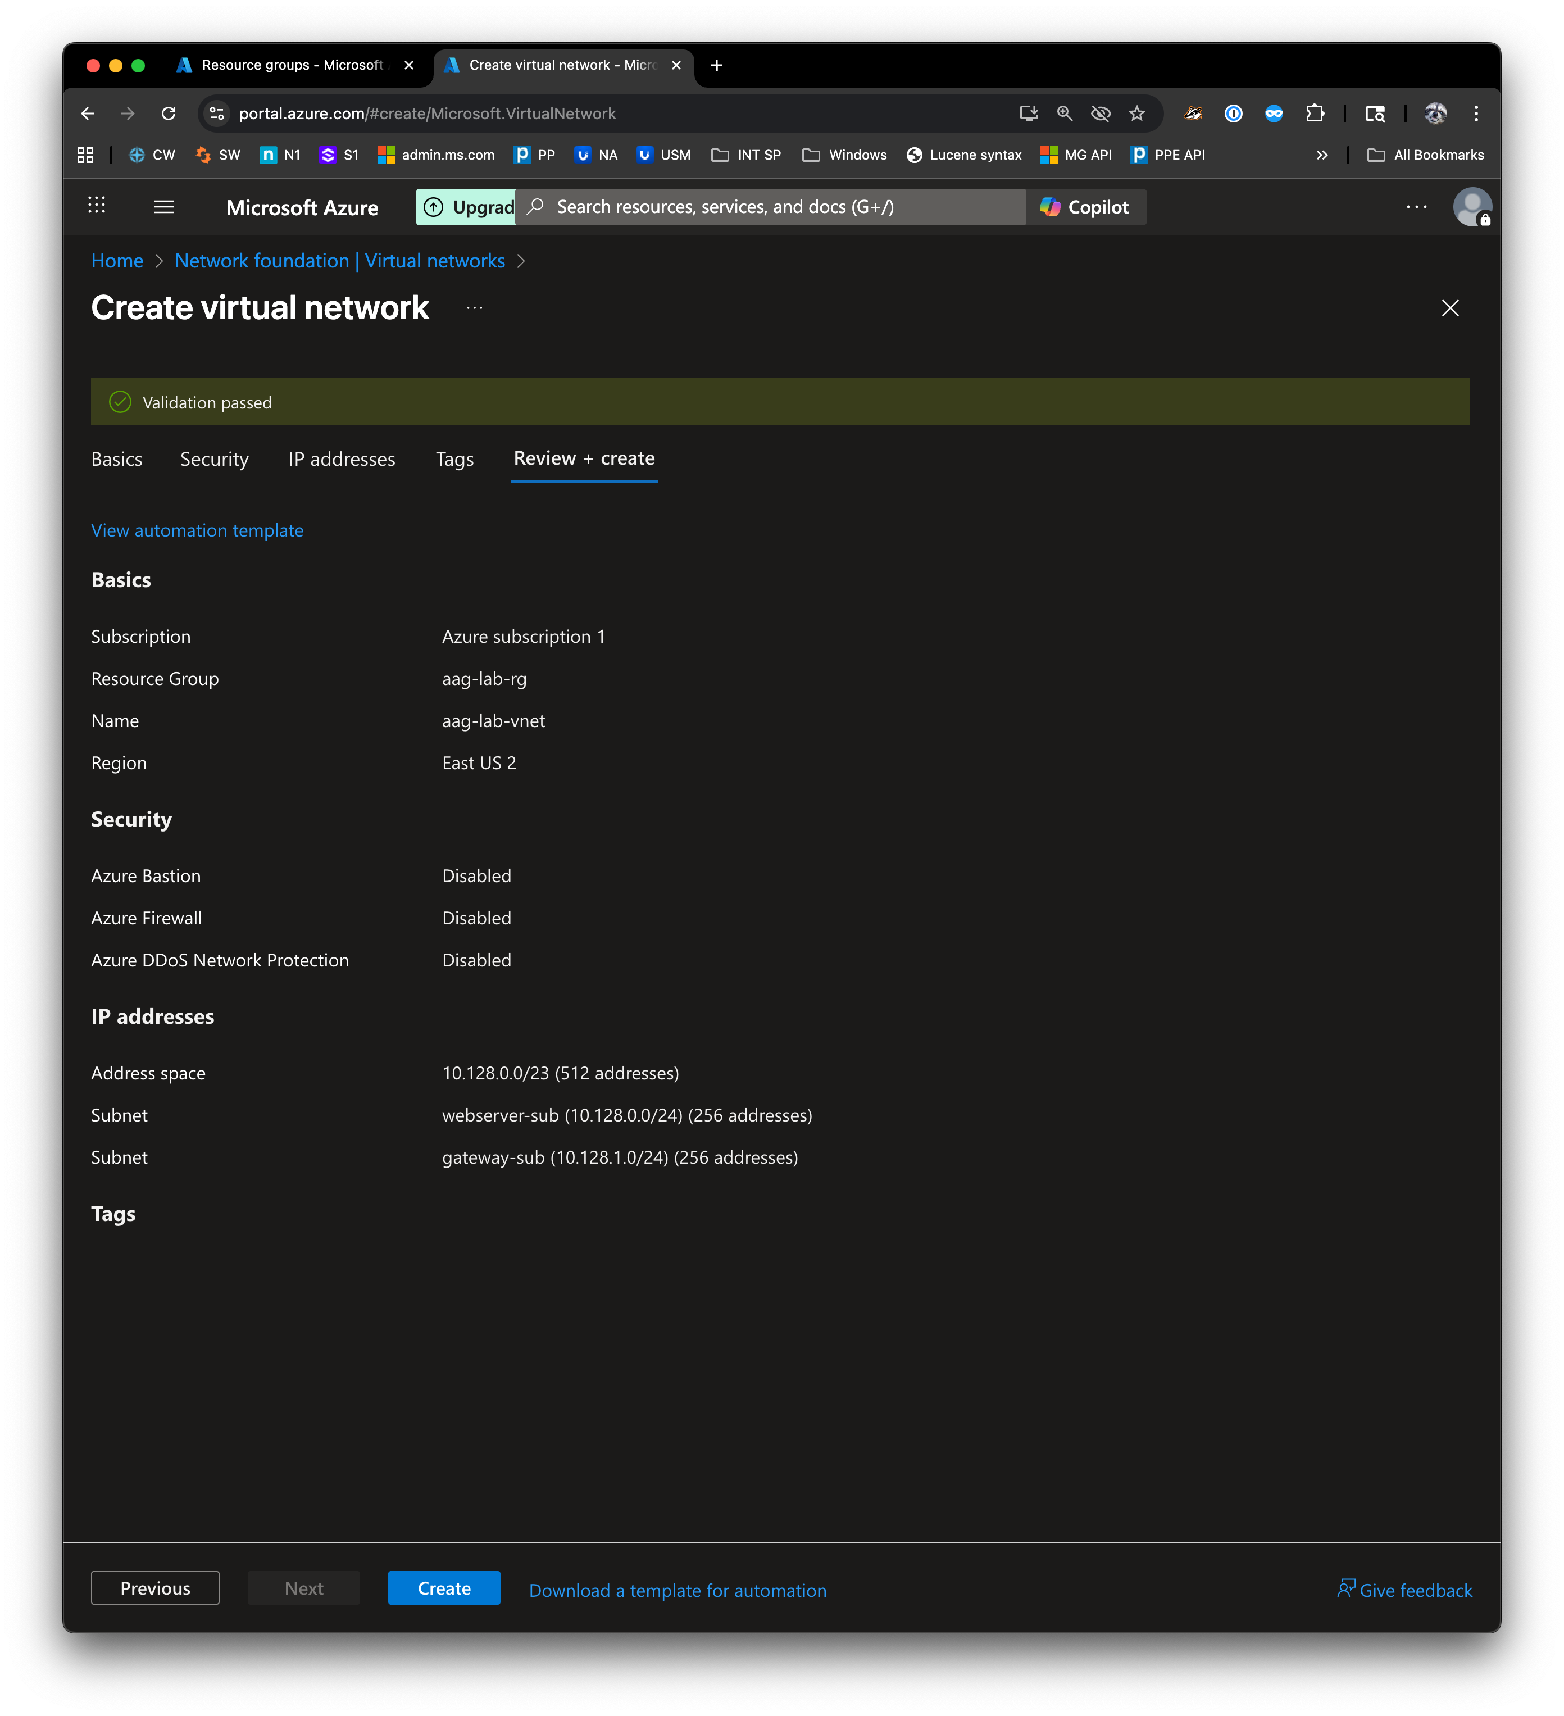
Task: Switch to the IP addresses tab
Action: click(x=341, y=460)
